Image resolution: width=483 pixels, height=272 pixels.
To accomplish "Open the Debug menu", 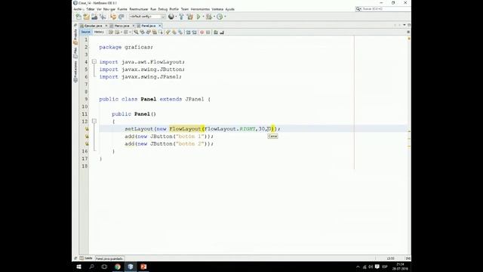I will point(163,9).
